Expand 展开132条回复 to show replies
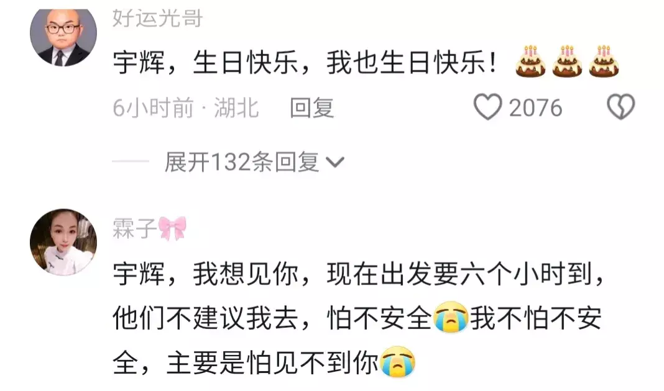Viewport: 664px width, 391px height. click(254, 162)
